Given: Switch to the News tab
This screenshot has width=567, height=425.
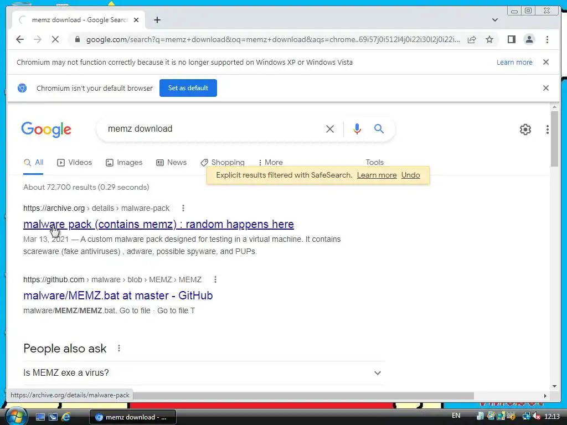Looking at the screenshot, I should click(172, 163).
